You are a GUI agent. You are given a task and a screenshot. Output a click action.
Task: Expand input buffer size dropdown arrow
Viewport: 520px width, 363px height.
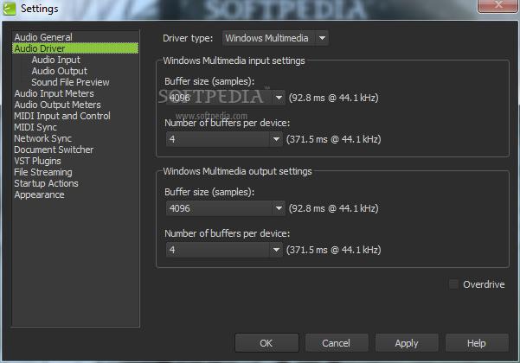pos(279,98)
